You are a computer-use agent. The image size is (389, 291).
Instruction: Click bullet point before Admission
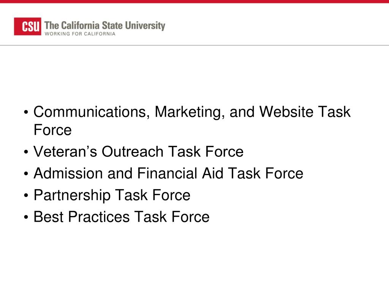26,174
